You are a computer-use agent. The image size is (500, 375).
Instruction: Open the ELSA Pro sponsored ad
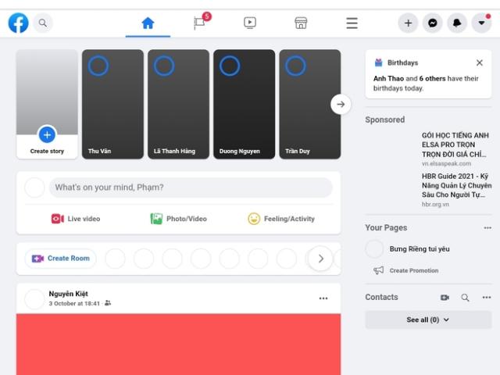point(429,148)
